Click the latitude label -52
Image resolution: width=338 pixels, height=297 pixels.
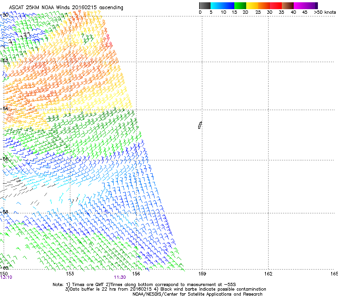point(4,61)
